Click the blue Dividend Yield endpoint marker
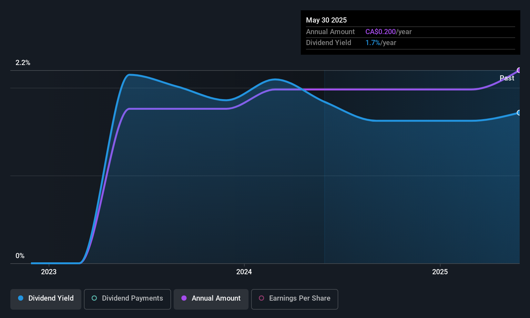 (519, 113)
